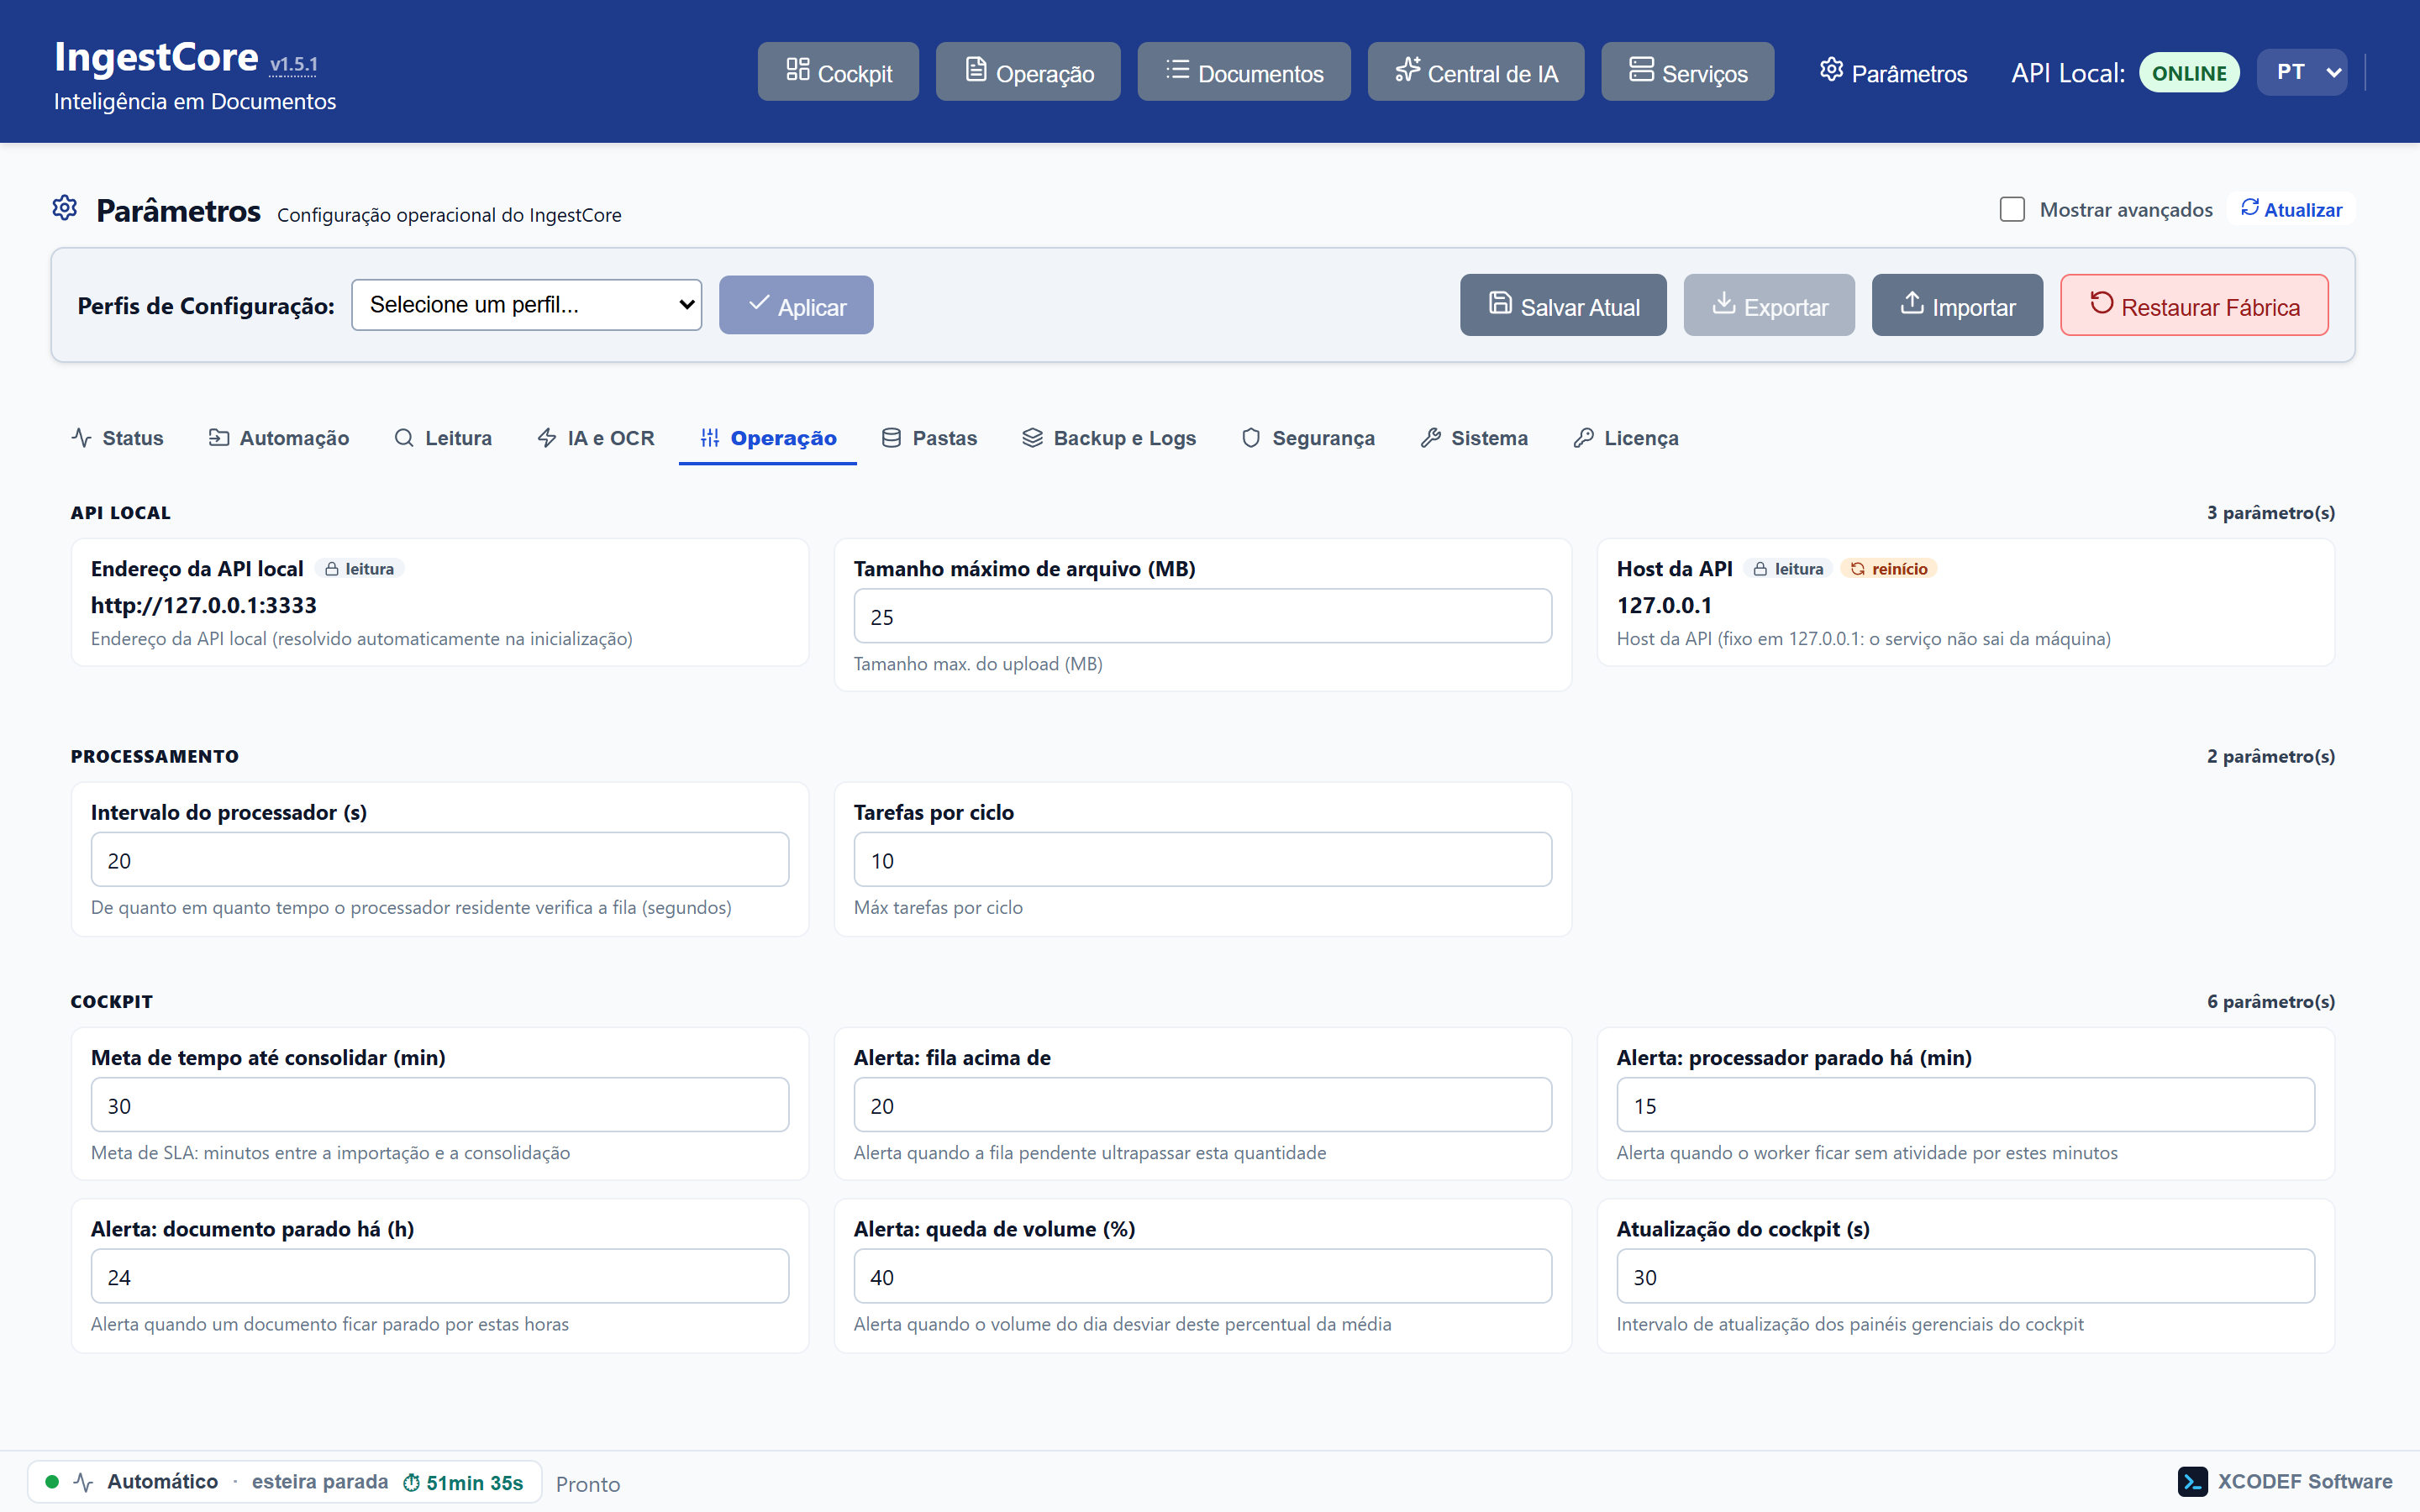
Task: Open the Segurança tab
Action: click(x=1308, y=438)
